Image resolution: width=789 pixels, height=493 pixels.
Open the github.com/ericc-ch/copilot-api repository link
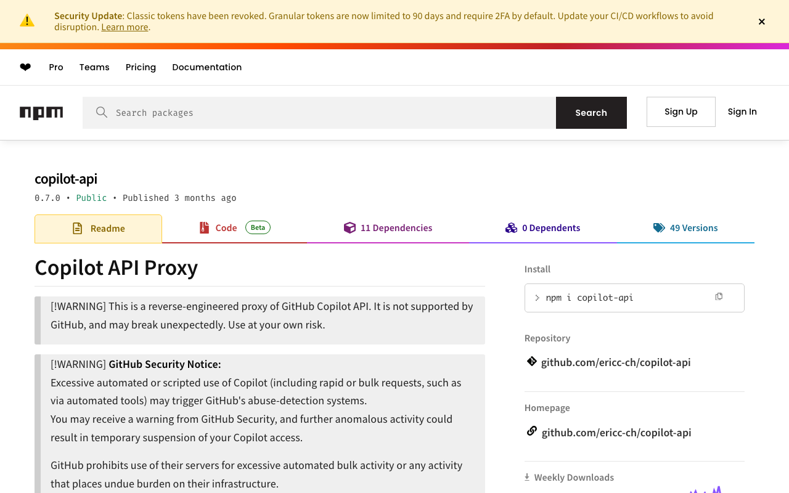pyautogui.click(x=615, y=362)
